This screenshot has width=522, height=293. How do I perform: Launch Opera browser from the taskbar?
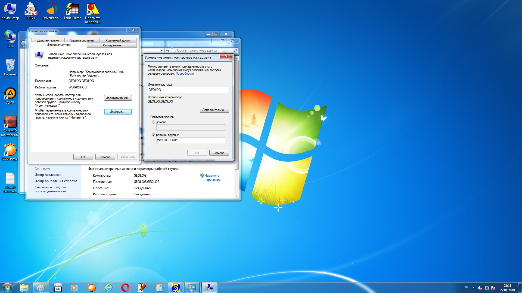125,288
